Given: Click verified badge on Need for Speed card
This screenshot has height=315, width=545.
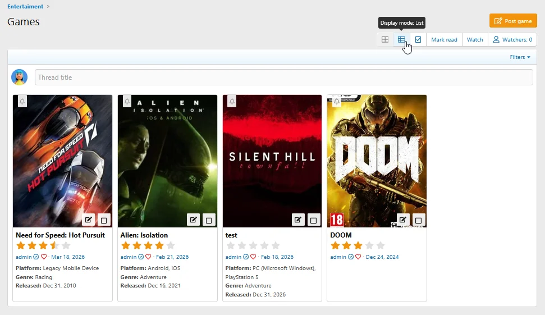Looking at the screenshot, I should pyautogui.click(x=36, y=257).
